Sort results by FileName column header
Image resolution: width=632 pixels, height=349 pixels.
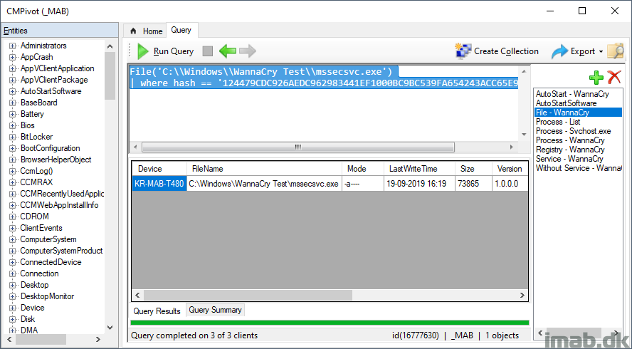point(265,169)
